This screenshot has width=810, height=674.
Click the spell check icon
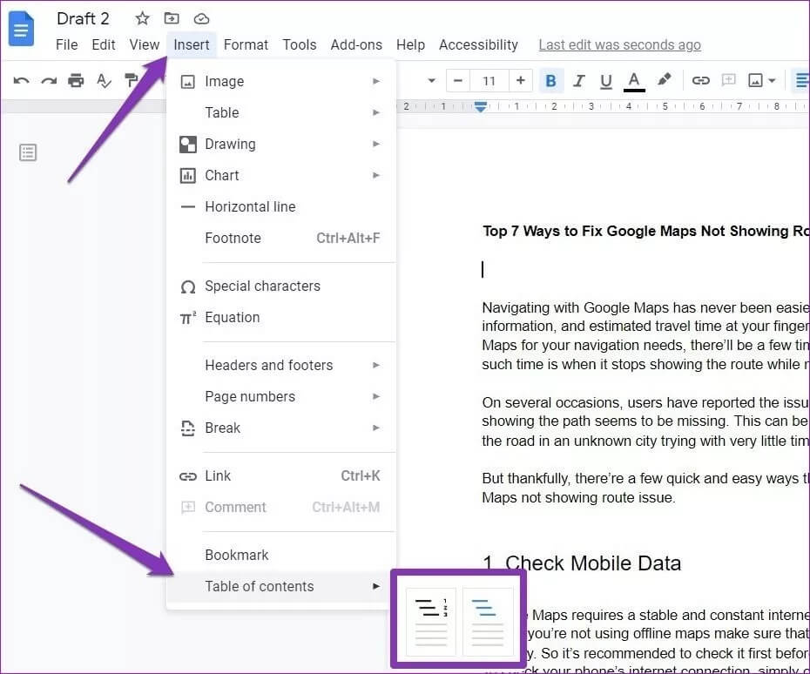[104, 81]
